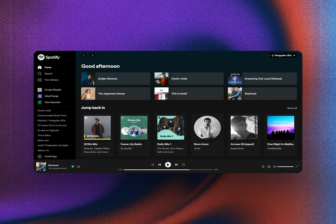Toggle picture-in-picture mini player icon
Image resolution: width=336 pixels, height=224 pixels.
click(78, 167)
